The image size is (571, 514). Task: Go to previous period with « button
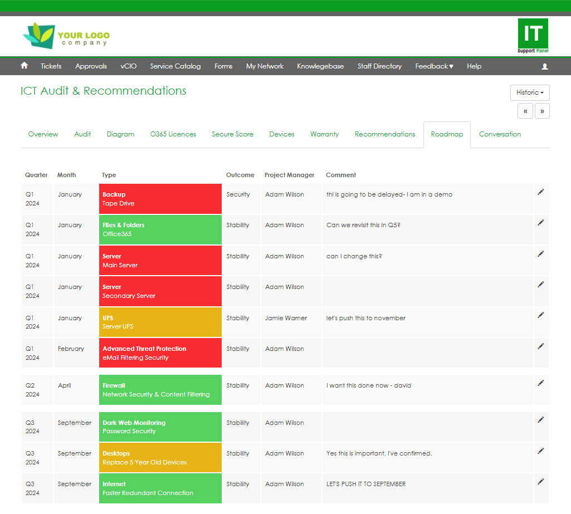click(x=525, y=111)
